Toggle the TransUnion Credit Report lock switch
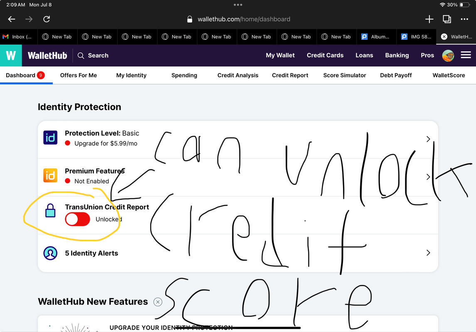The width and height of the screenshot is (476, 332). (77, 219)
